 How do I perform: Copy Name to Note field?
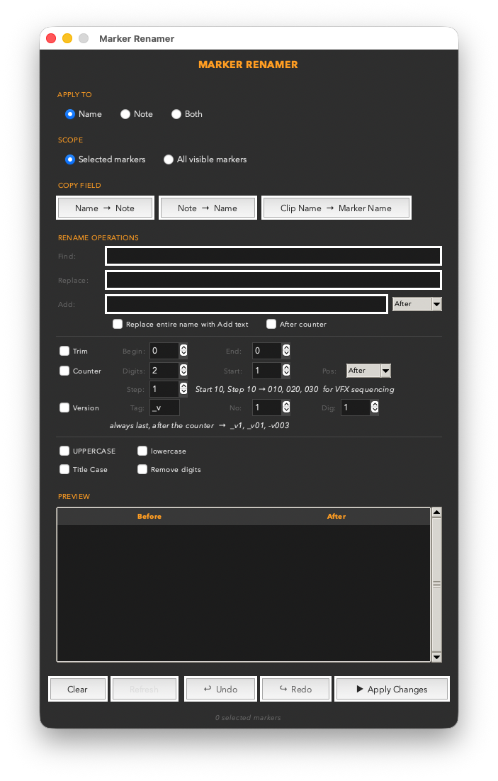105,208
